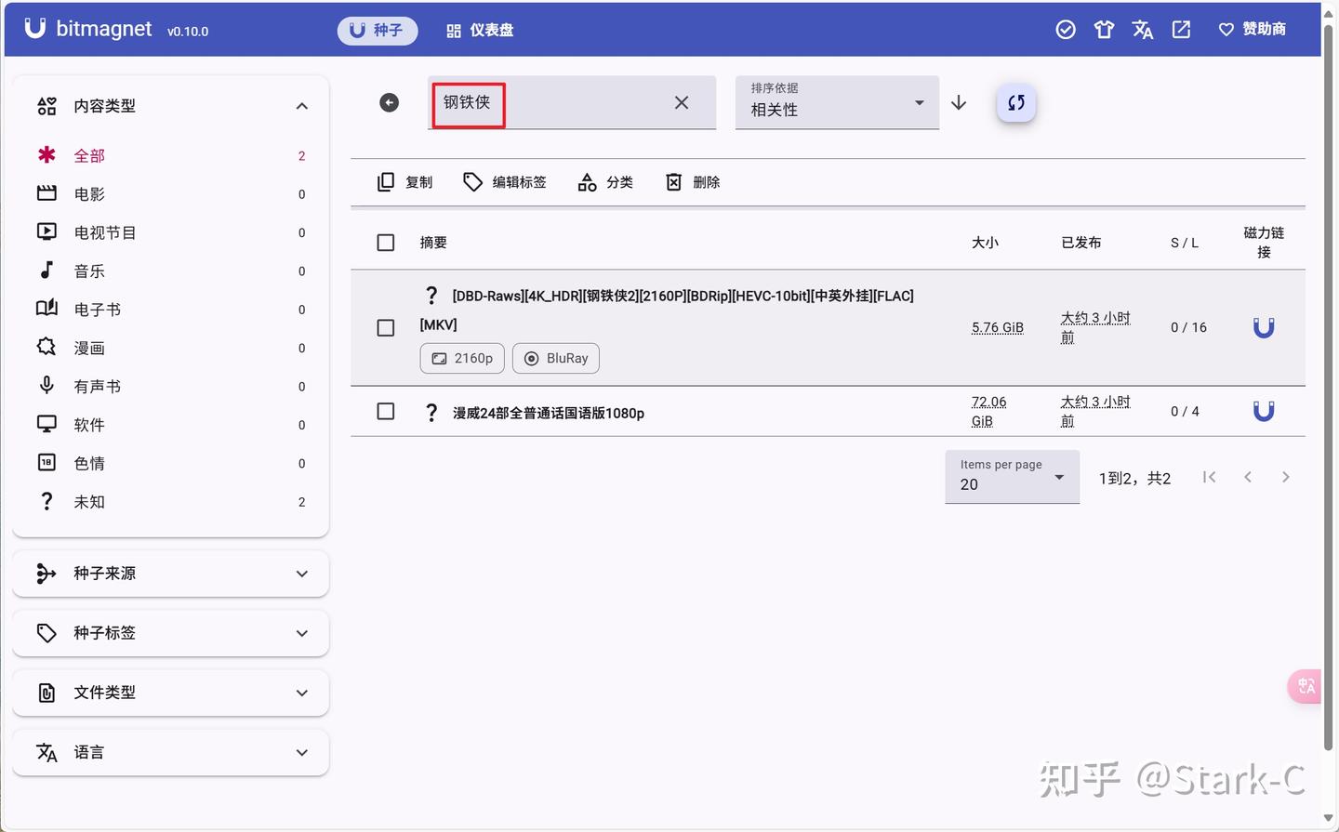Open the Items per page dropdown
The image size is (1339, 832).
tap(1012, 477)
